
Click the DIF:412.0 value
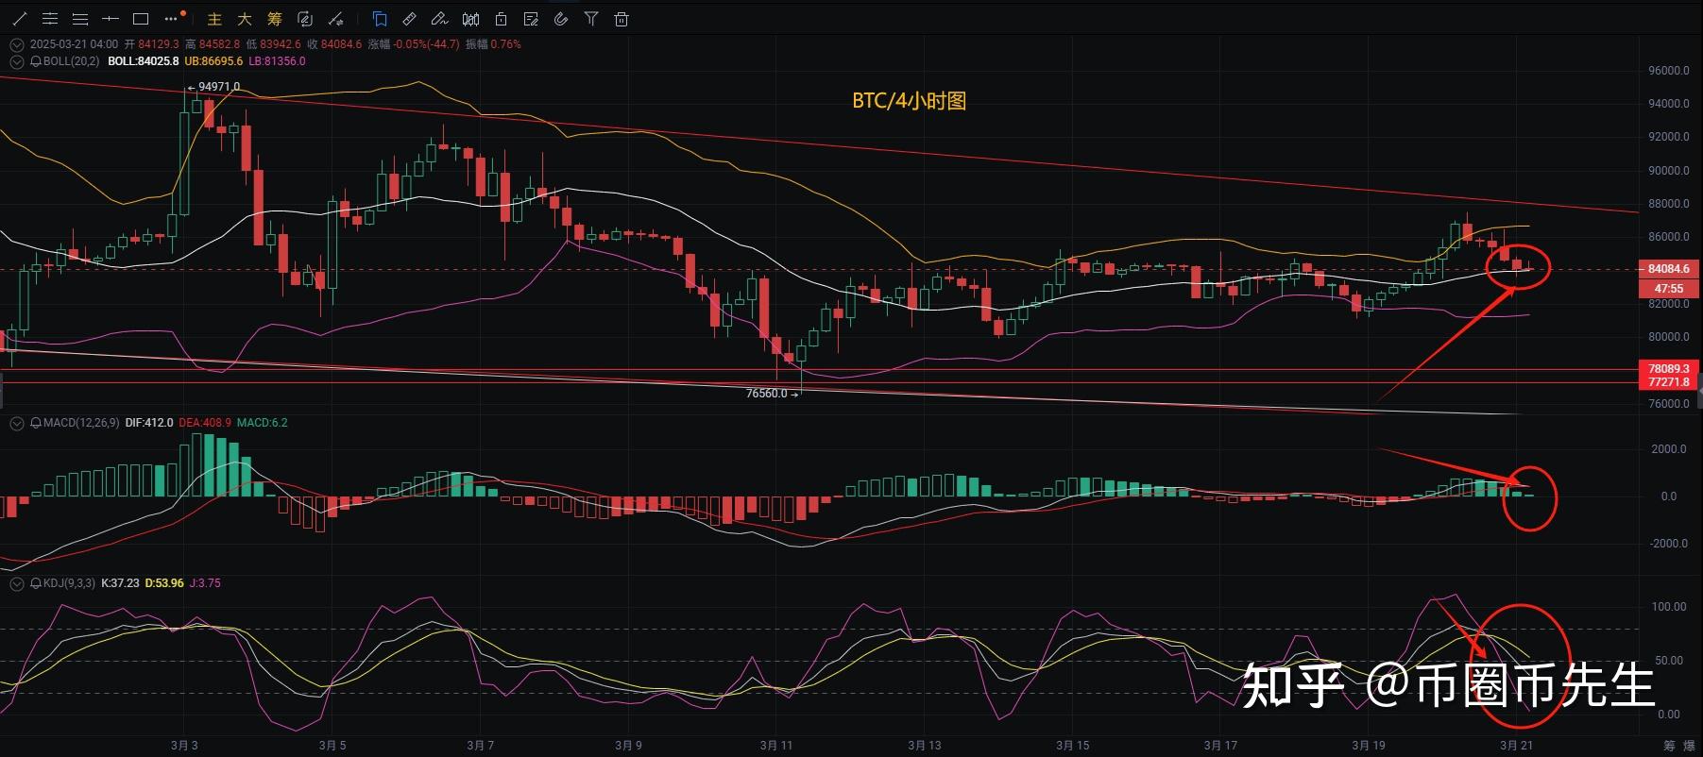click(x=149, y=423)
